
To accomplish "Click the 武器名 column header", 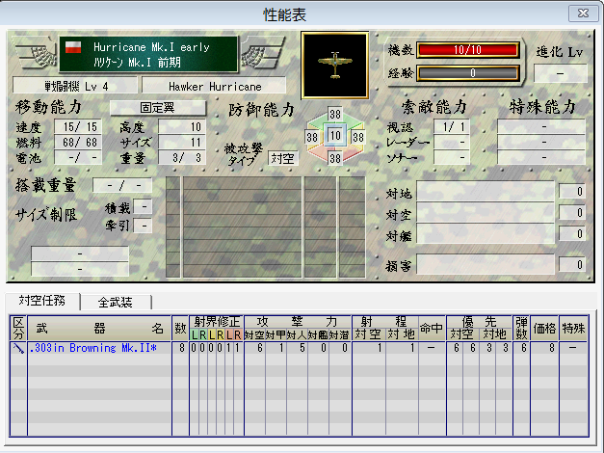I will click(99, 328).
